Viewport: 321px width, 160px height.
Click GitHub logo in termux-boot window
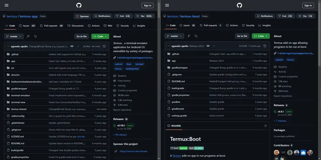point(239,5)
